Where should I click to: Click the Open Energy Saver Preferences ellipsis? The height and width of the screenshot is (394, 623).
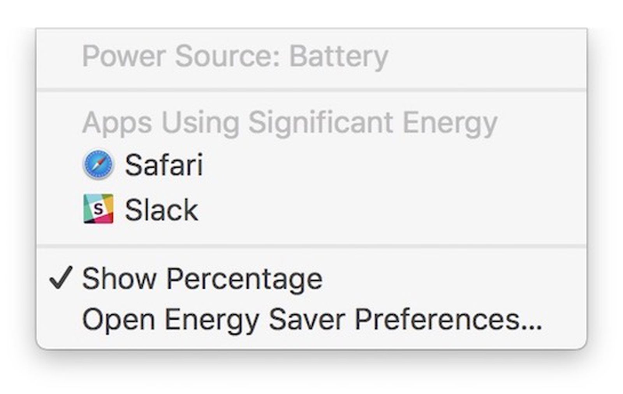pos(528,323)
